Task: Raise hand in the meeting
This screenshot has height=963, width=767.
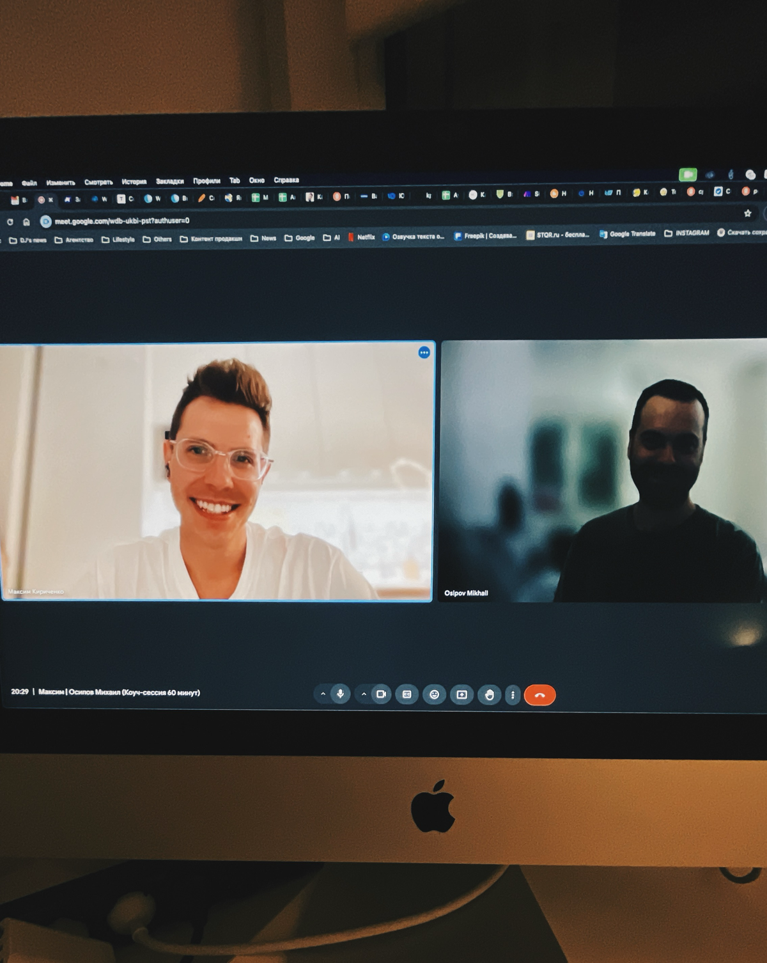Action: click(x=489, y=695)
